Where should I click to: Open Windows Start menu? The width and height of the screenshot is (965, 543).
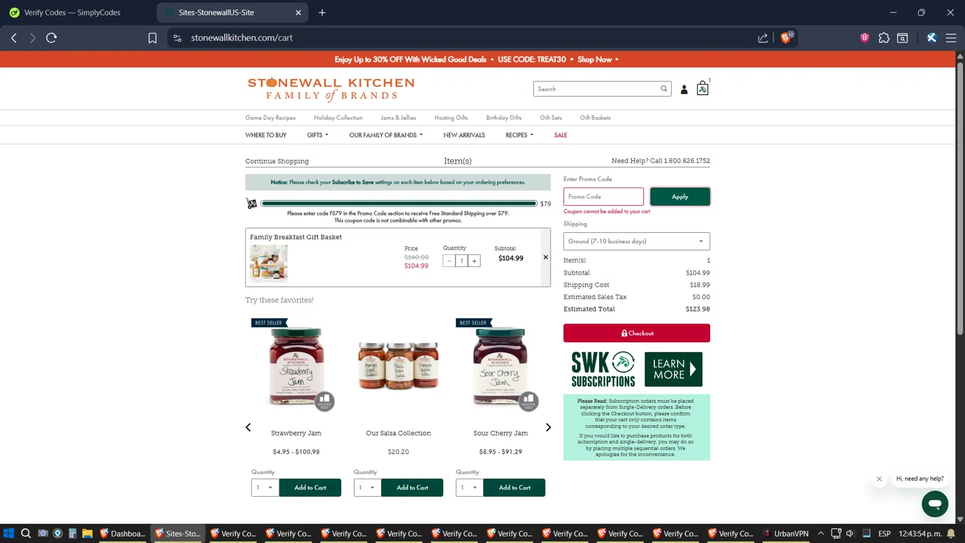click(8, 533)
